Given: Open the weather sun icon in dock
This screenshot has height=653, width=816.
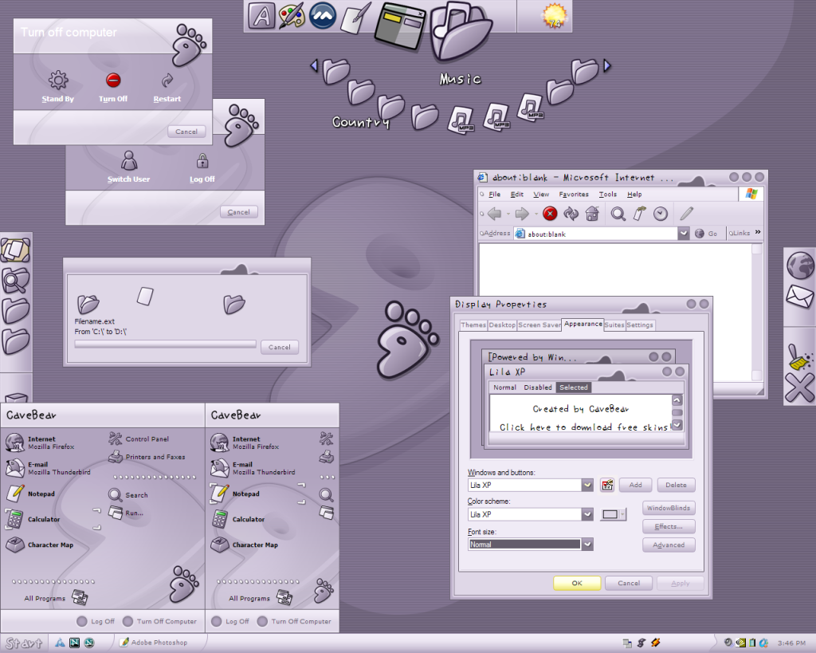Looking at the screenshot, I should pos(554,16).
